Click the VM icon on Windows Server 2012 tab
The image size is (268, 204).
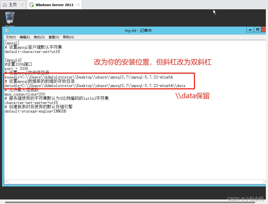[32, 5]
